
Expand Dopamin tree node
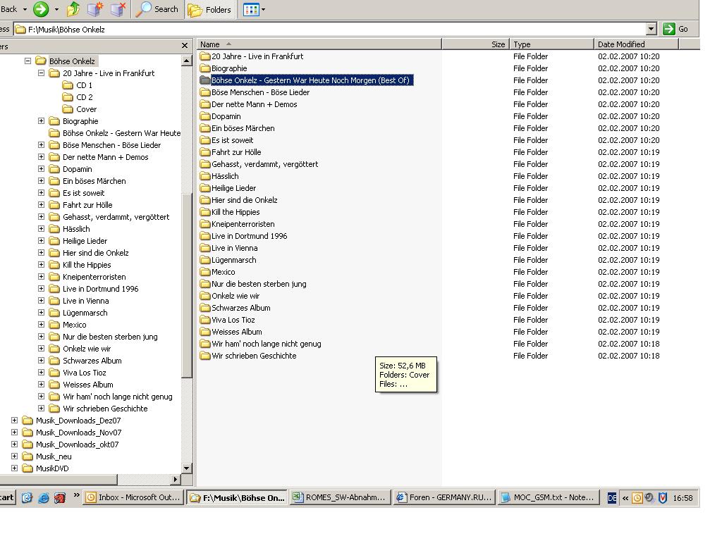(x=41, y=168)
